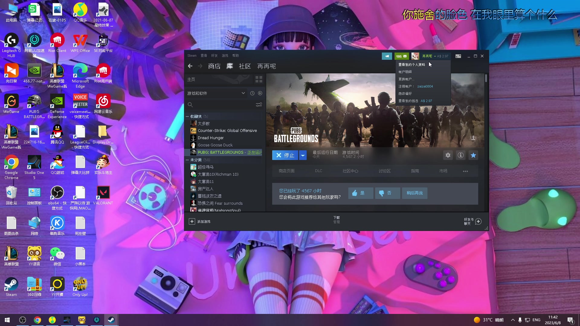Viewport: 580px width, 326px height.
Task: Click the add game plus icon
Action: pyautogui.click(x=192, y=222)
